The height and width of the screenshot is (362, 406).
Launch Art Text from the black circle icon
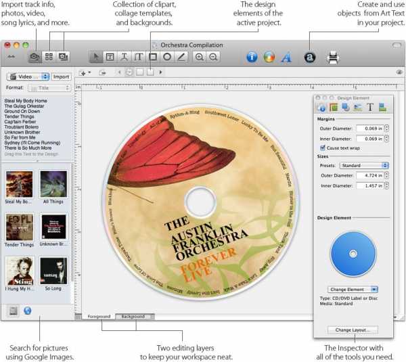click(310, 58)
